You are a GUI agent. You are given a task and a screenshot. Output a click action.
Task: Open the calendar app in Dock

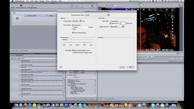coord(116,105)
